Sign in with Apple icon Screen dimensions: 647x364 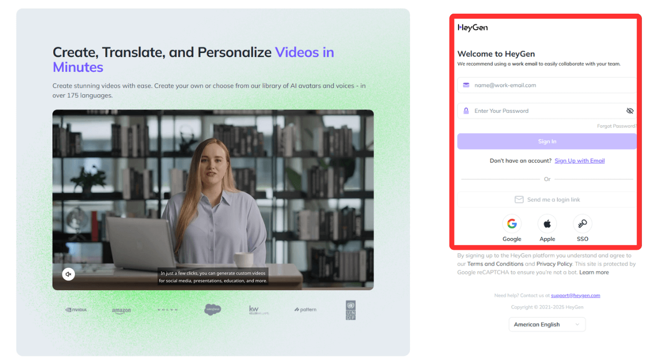[x=547, y=223]
